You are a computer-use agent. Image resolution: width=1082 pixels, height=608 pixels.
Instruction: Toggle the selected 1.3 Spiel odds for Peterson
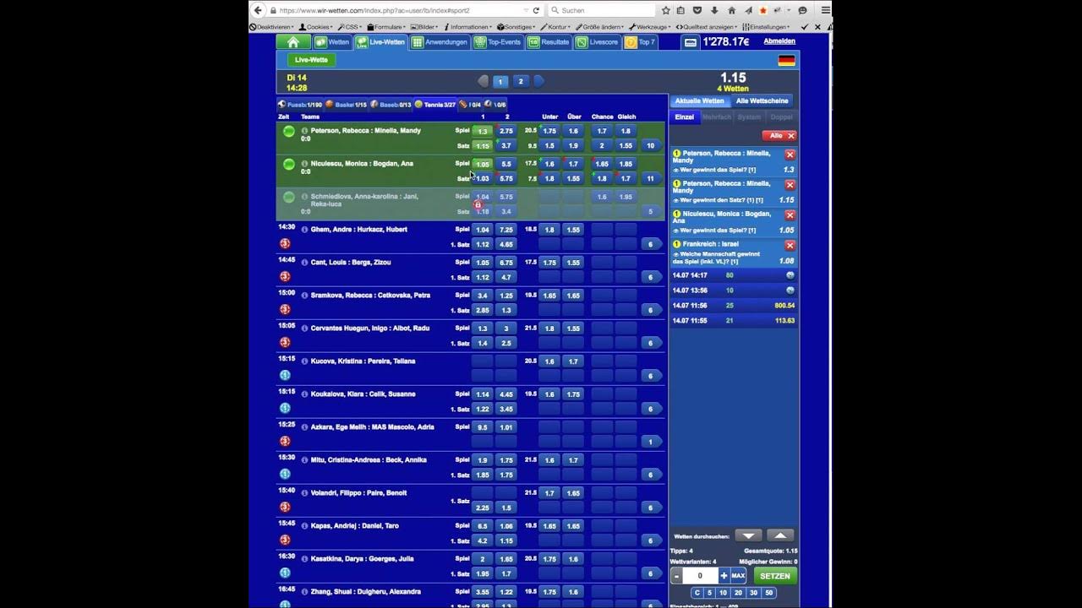tap(483, 131)
